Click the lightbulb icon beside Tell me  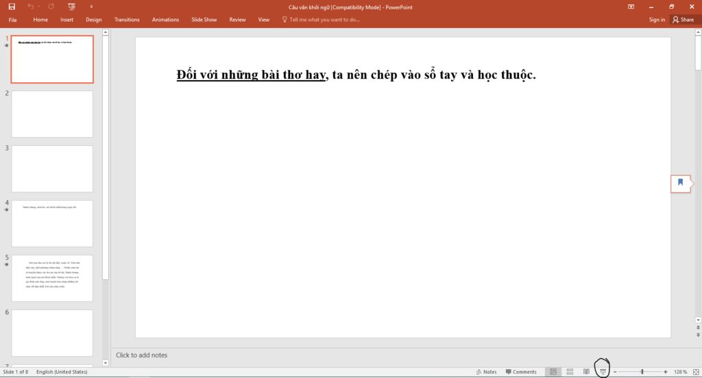285,19
